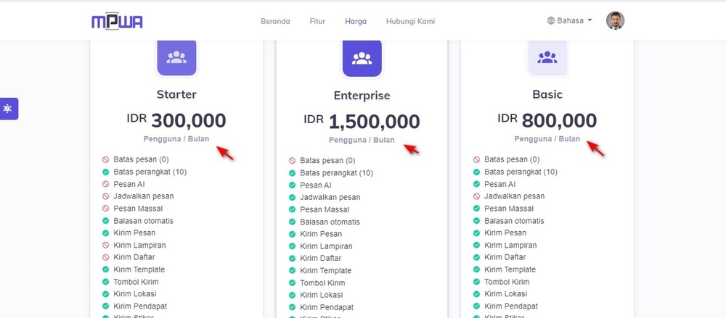
Task: Click Basic's Kirim Pesan text
Action: 505,233
